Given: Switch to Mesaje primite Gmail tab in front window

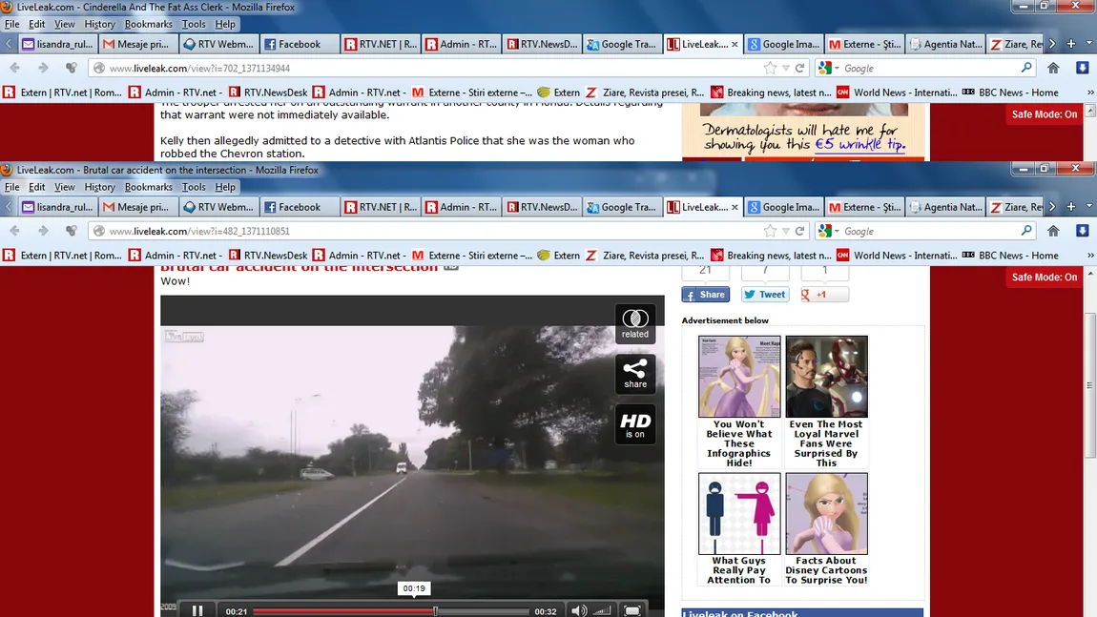Looking at the screenshot, I should click(x=137, y=207).
